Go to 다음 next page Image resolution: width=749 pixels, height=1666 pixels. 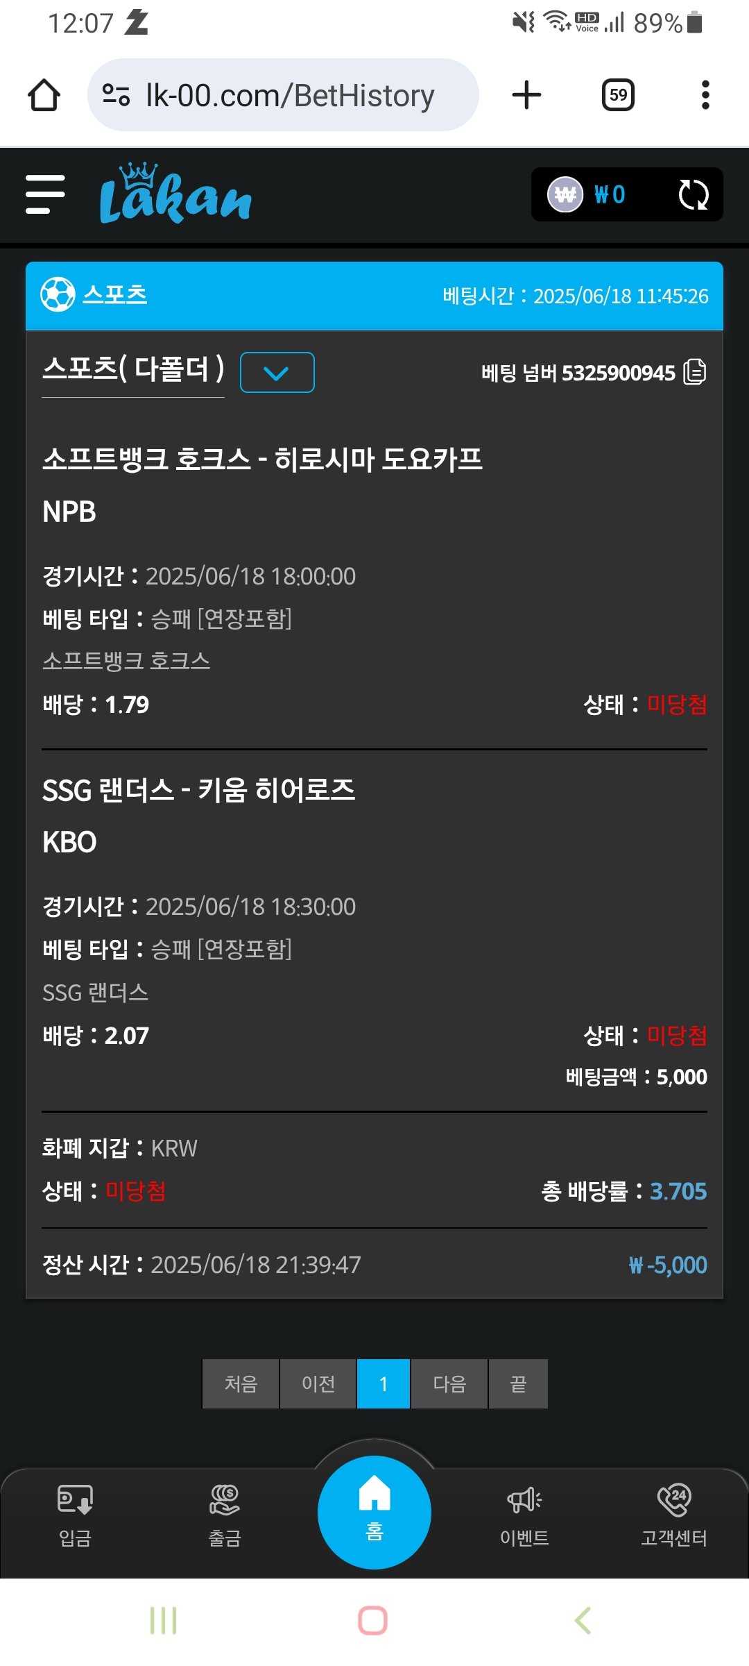(449, 1383)
